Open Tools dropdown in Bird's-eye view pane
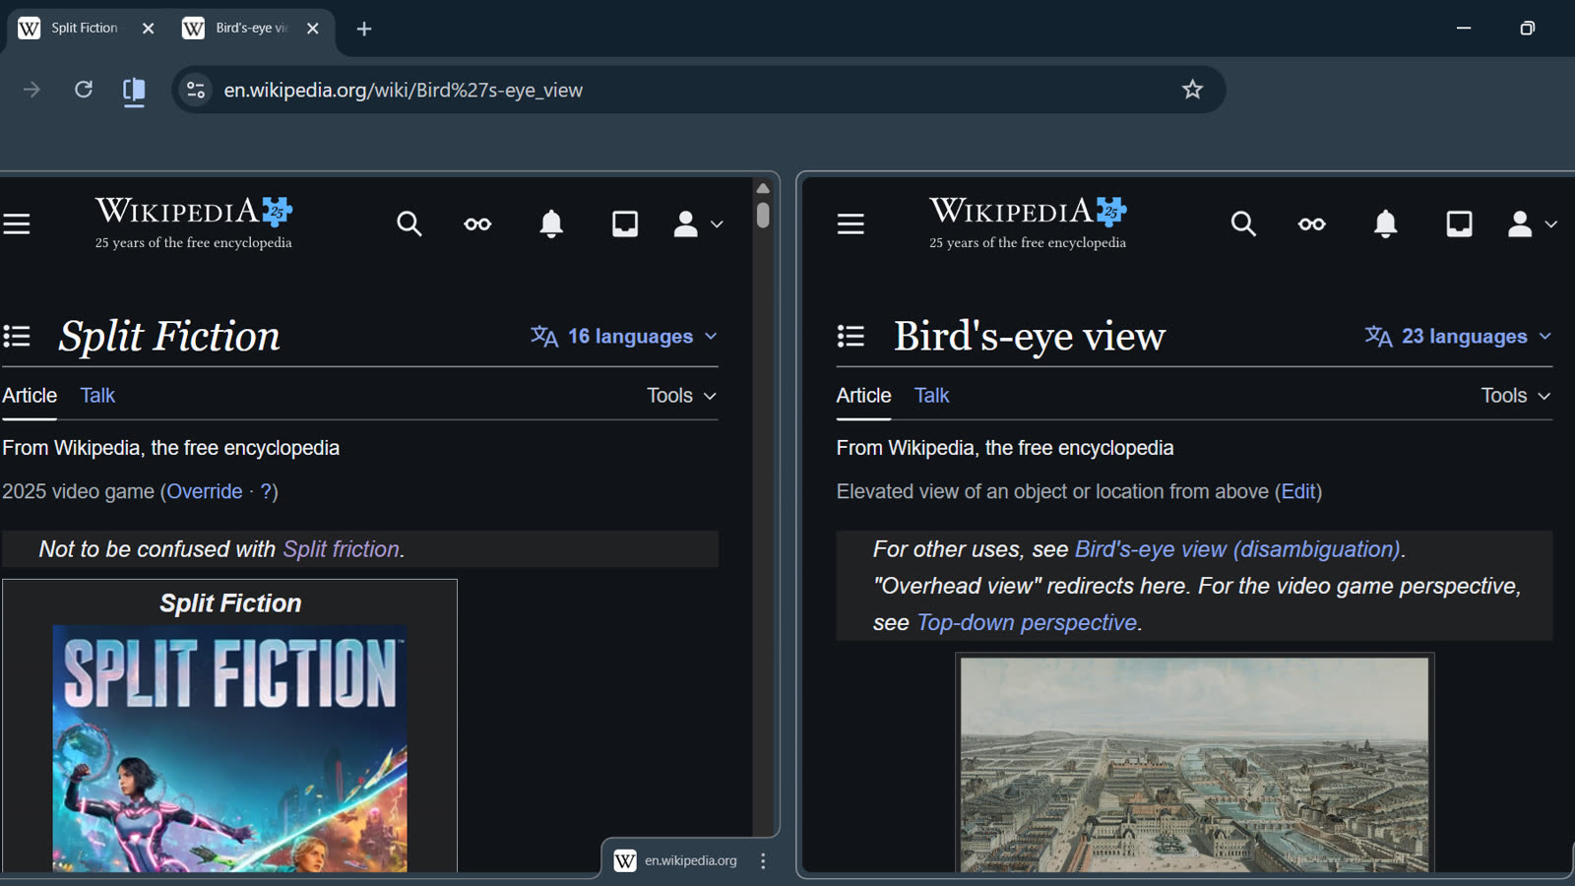 pyautogui.click(x=1516, y=396)
